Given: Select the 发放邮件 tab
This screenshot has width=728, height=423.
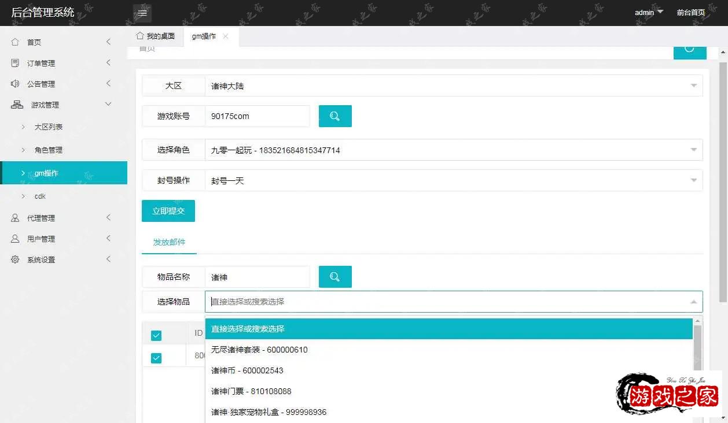Looking at the screenshot, I should (x=169, y=242).
